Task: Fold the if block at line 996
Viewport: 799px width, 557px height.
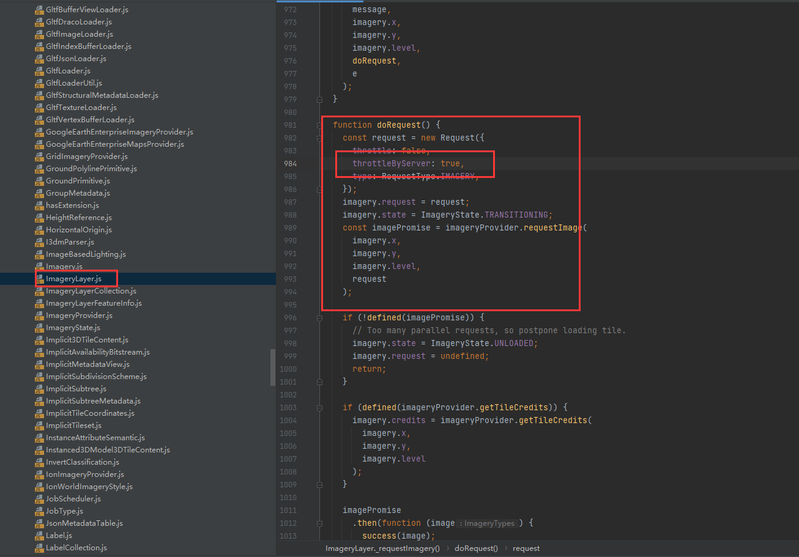Action: coord(319,317)
